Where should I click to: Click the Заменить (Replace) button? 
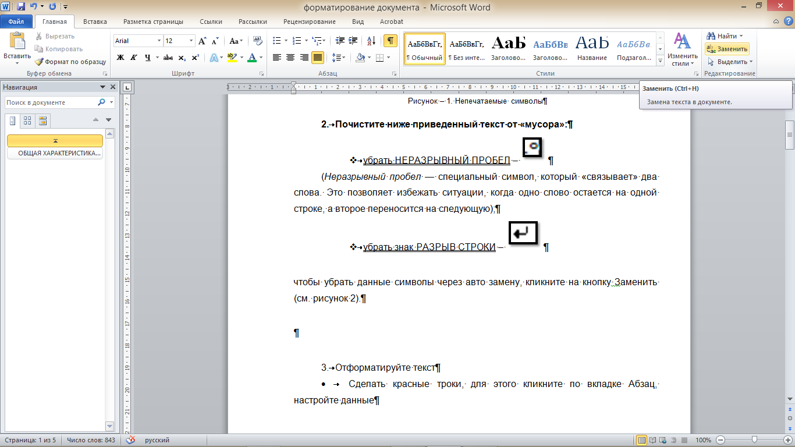point(727,49)
